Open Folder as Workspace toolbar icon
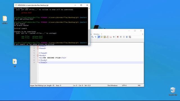The height and width of the screenshot is (101, 180). [111, 37]
